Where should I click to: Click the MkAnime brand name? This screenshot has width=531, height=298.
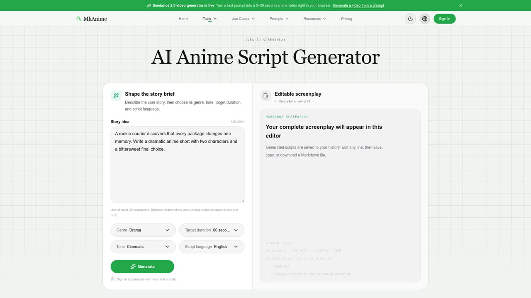click(95, 19)
